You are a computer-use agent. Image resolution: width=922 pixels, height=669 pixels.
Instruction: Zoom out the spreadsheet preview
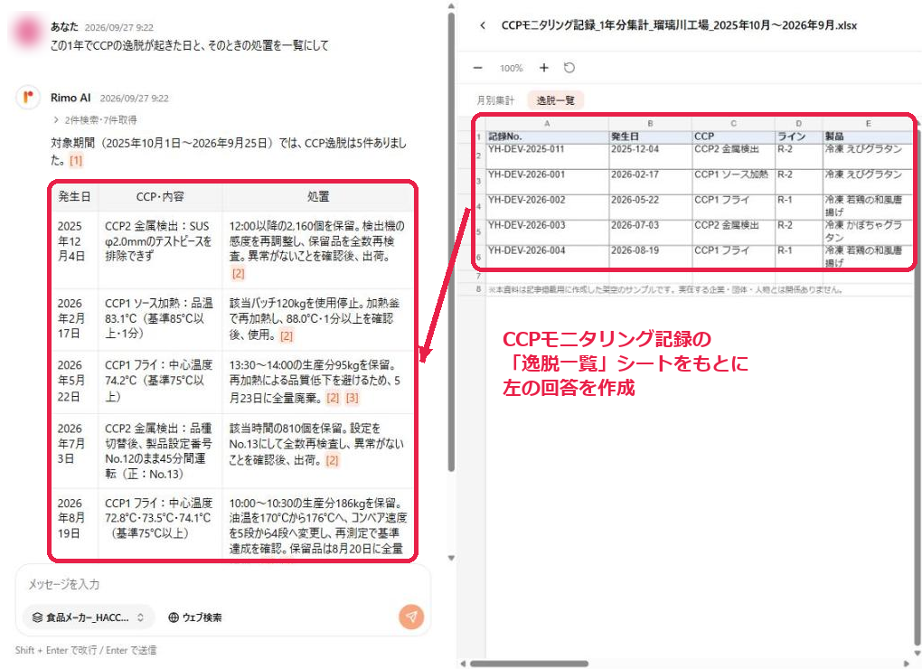[x=478, y=68]
